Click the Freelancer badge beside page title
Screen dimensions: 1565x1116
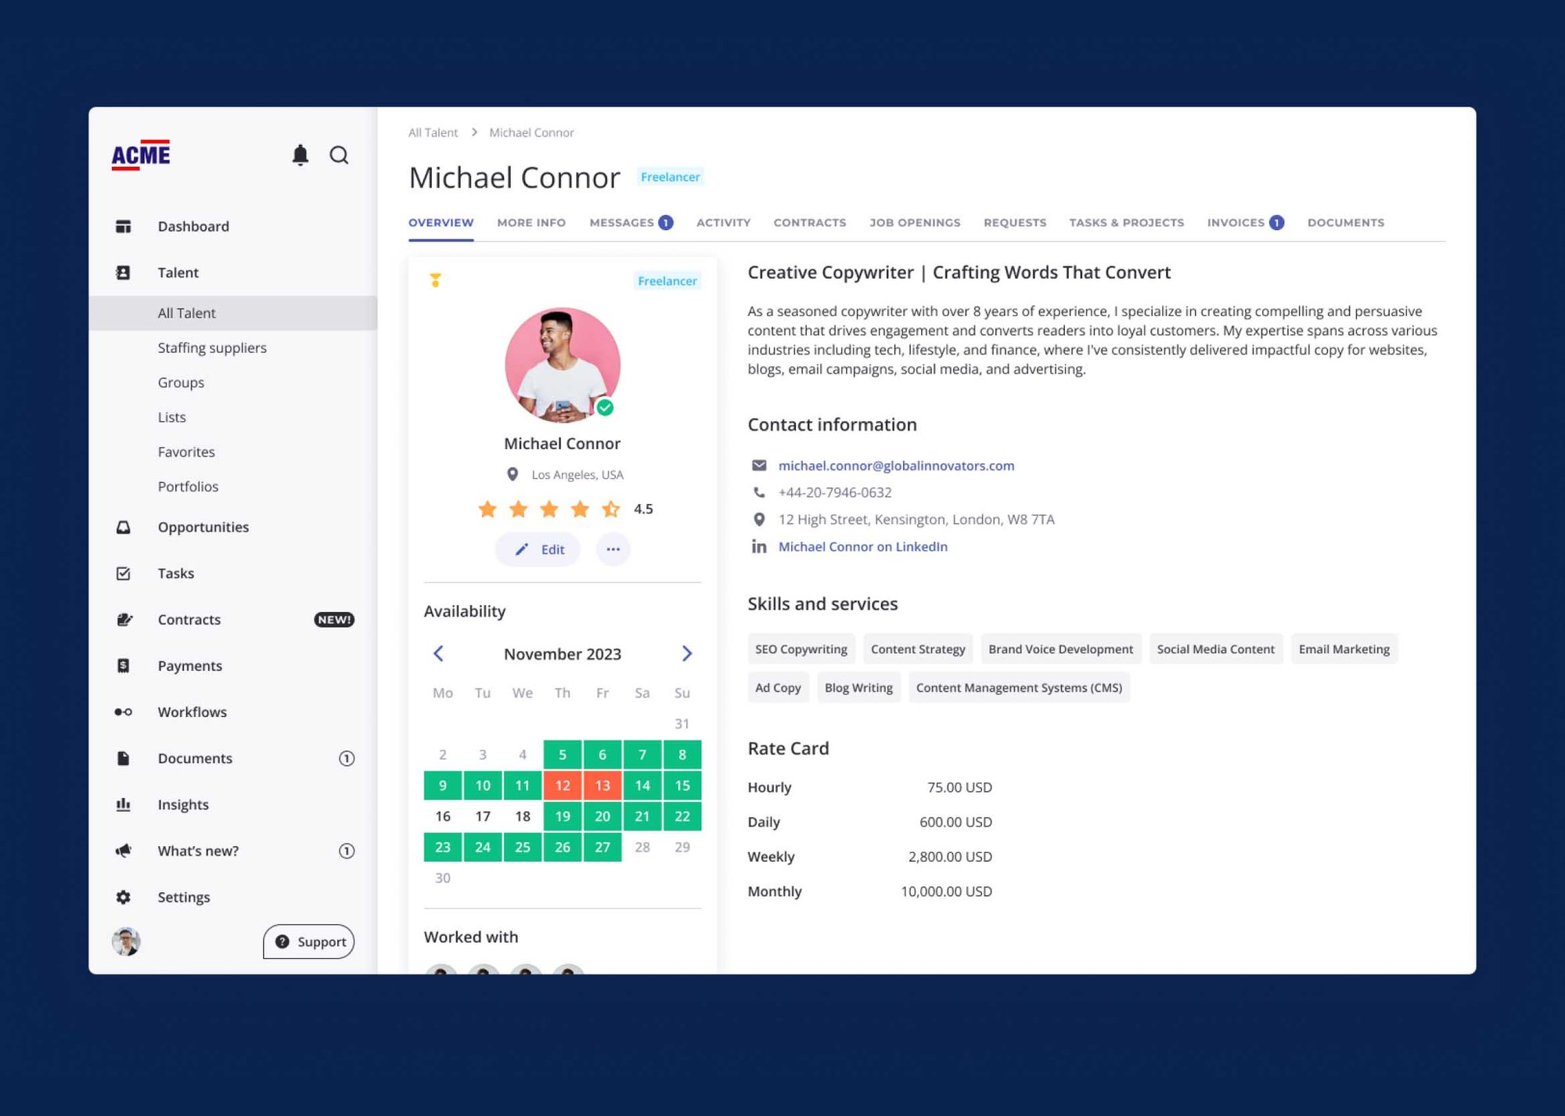[x=670, y=177]
